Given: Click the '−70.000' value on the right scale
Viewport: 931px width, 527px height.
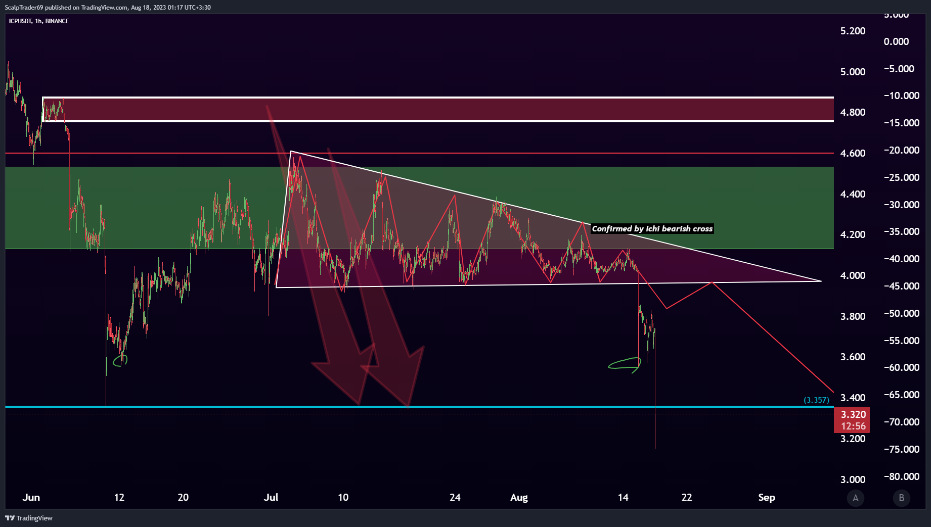Looking at the screenshot, I should tap(901, 422).
